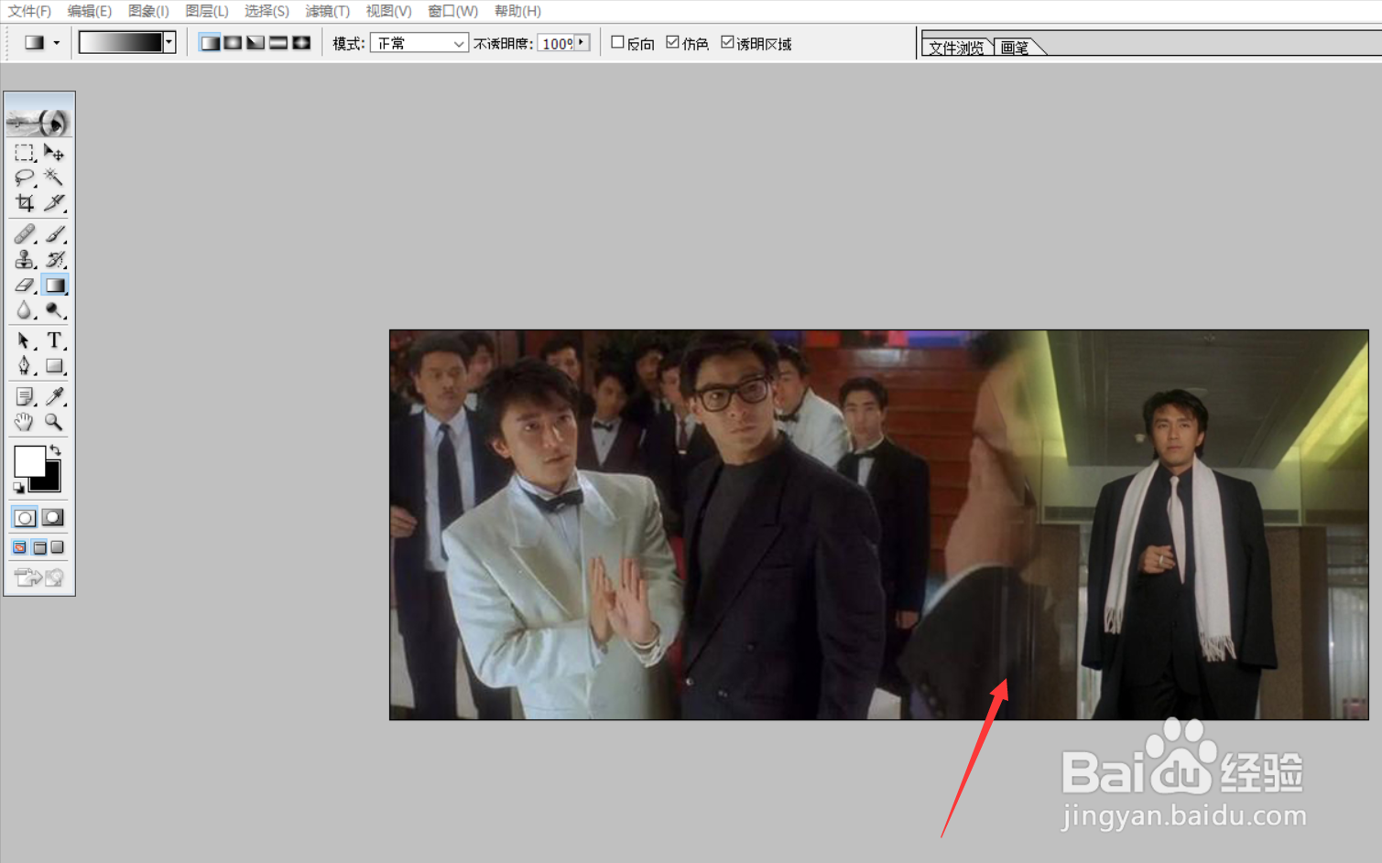Select the Crop tool
This screenshot has height=863, width=1382.
click(25, 202)
